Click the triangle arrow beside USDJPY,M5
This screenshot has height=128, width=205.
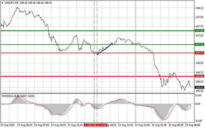2,2
